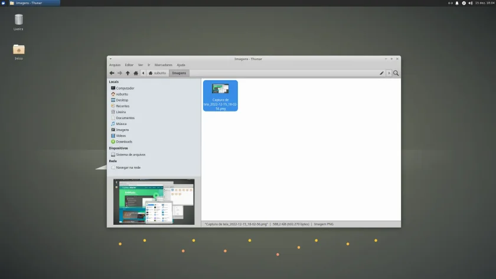Open the network connection tray icon
496x279 pixels.
click(450, 3)
